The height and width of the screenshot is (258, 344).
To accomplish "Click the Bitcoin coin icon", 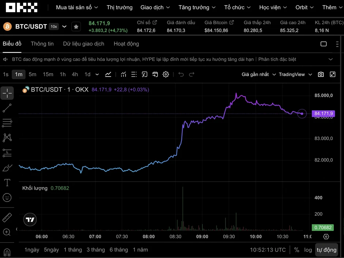I will click(x=7, y=27).
